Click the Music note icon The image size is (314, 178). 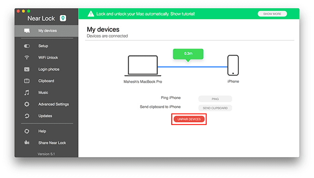tap(27, 92)
